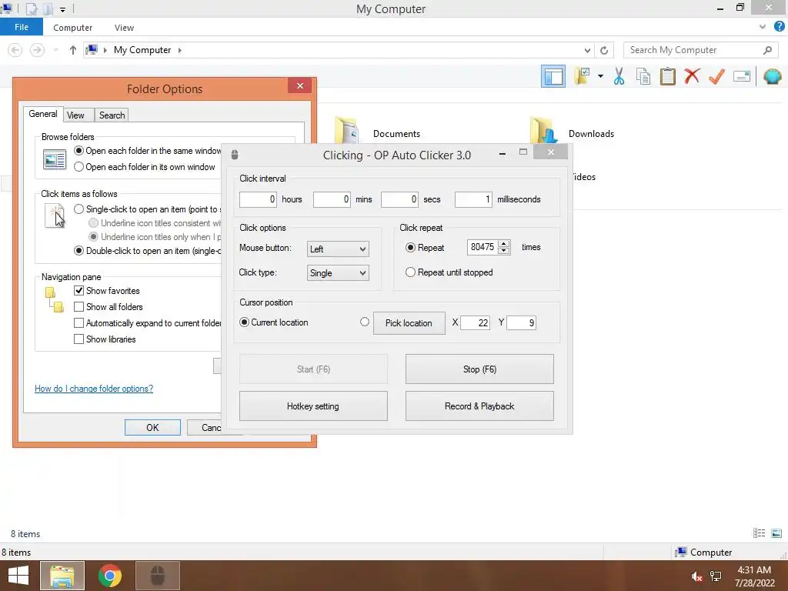The width and height of the screenshot is (788, 591).
Task: Switch to General tab in Folder Options
Action: pos(43,114)
